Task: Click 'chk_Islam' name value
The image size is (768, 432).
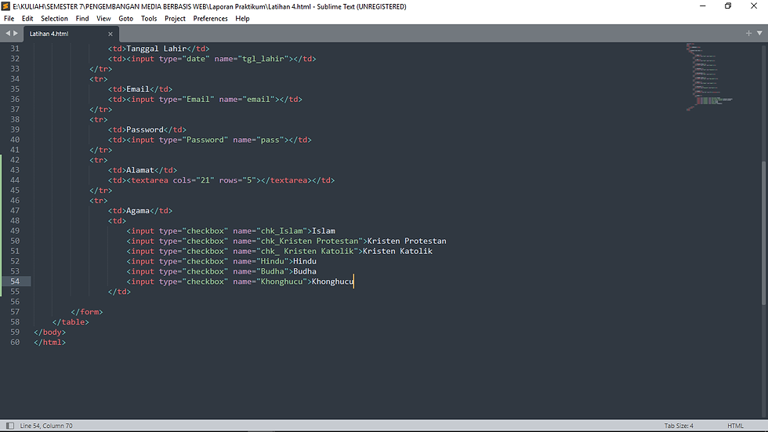Action: point(281,231)
